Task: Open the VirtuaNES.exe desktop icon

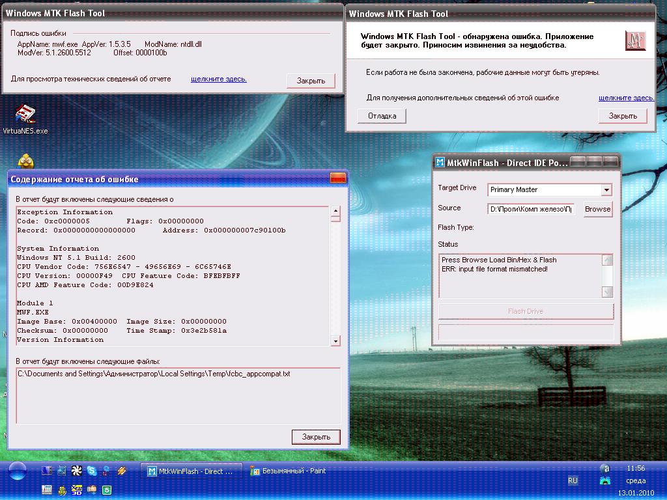Action: [25, 115]
